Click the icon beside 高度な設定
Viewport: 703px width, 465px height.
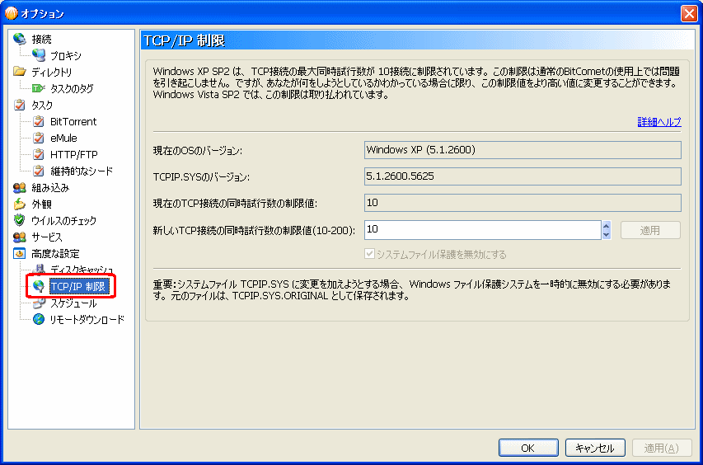click(x=19, y=253)
